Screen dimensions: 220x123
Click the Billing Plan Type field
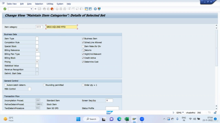pos(38,54)
